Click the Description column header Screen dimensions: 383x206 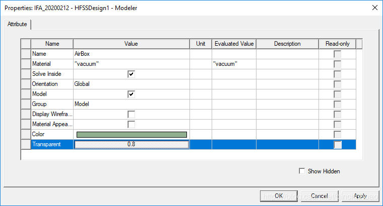point(287,44)
